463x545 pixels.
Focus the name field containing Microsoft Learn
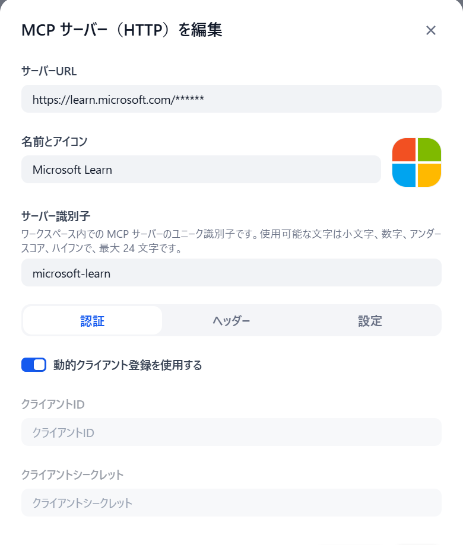click(x=201, y=170)
